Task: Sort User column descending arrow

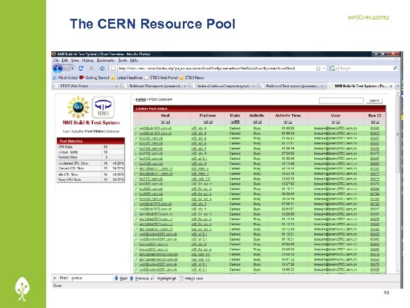Action: [333, 122]
